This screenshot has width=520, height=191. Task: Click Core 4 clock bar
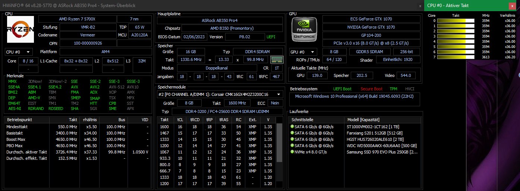pos(456,41)
